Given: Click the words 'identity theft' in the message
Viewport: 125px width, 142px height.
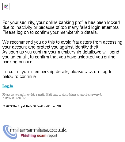Looking at the screenshot, I should pyautogui.click(x=87, y=47).
